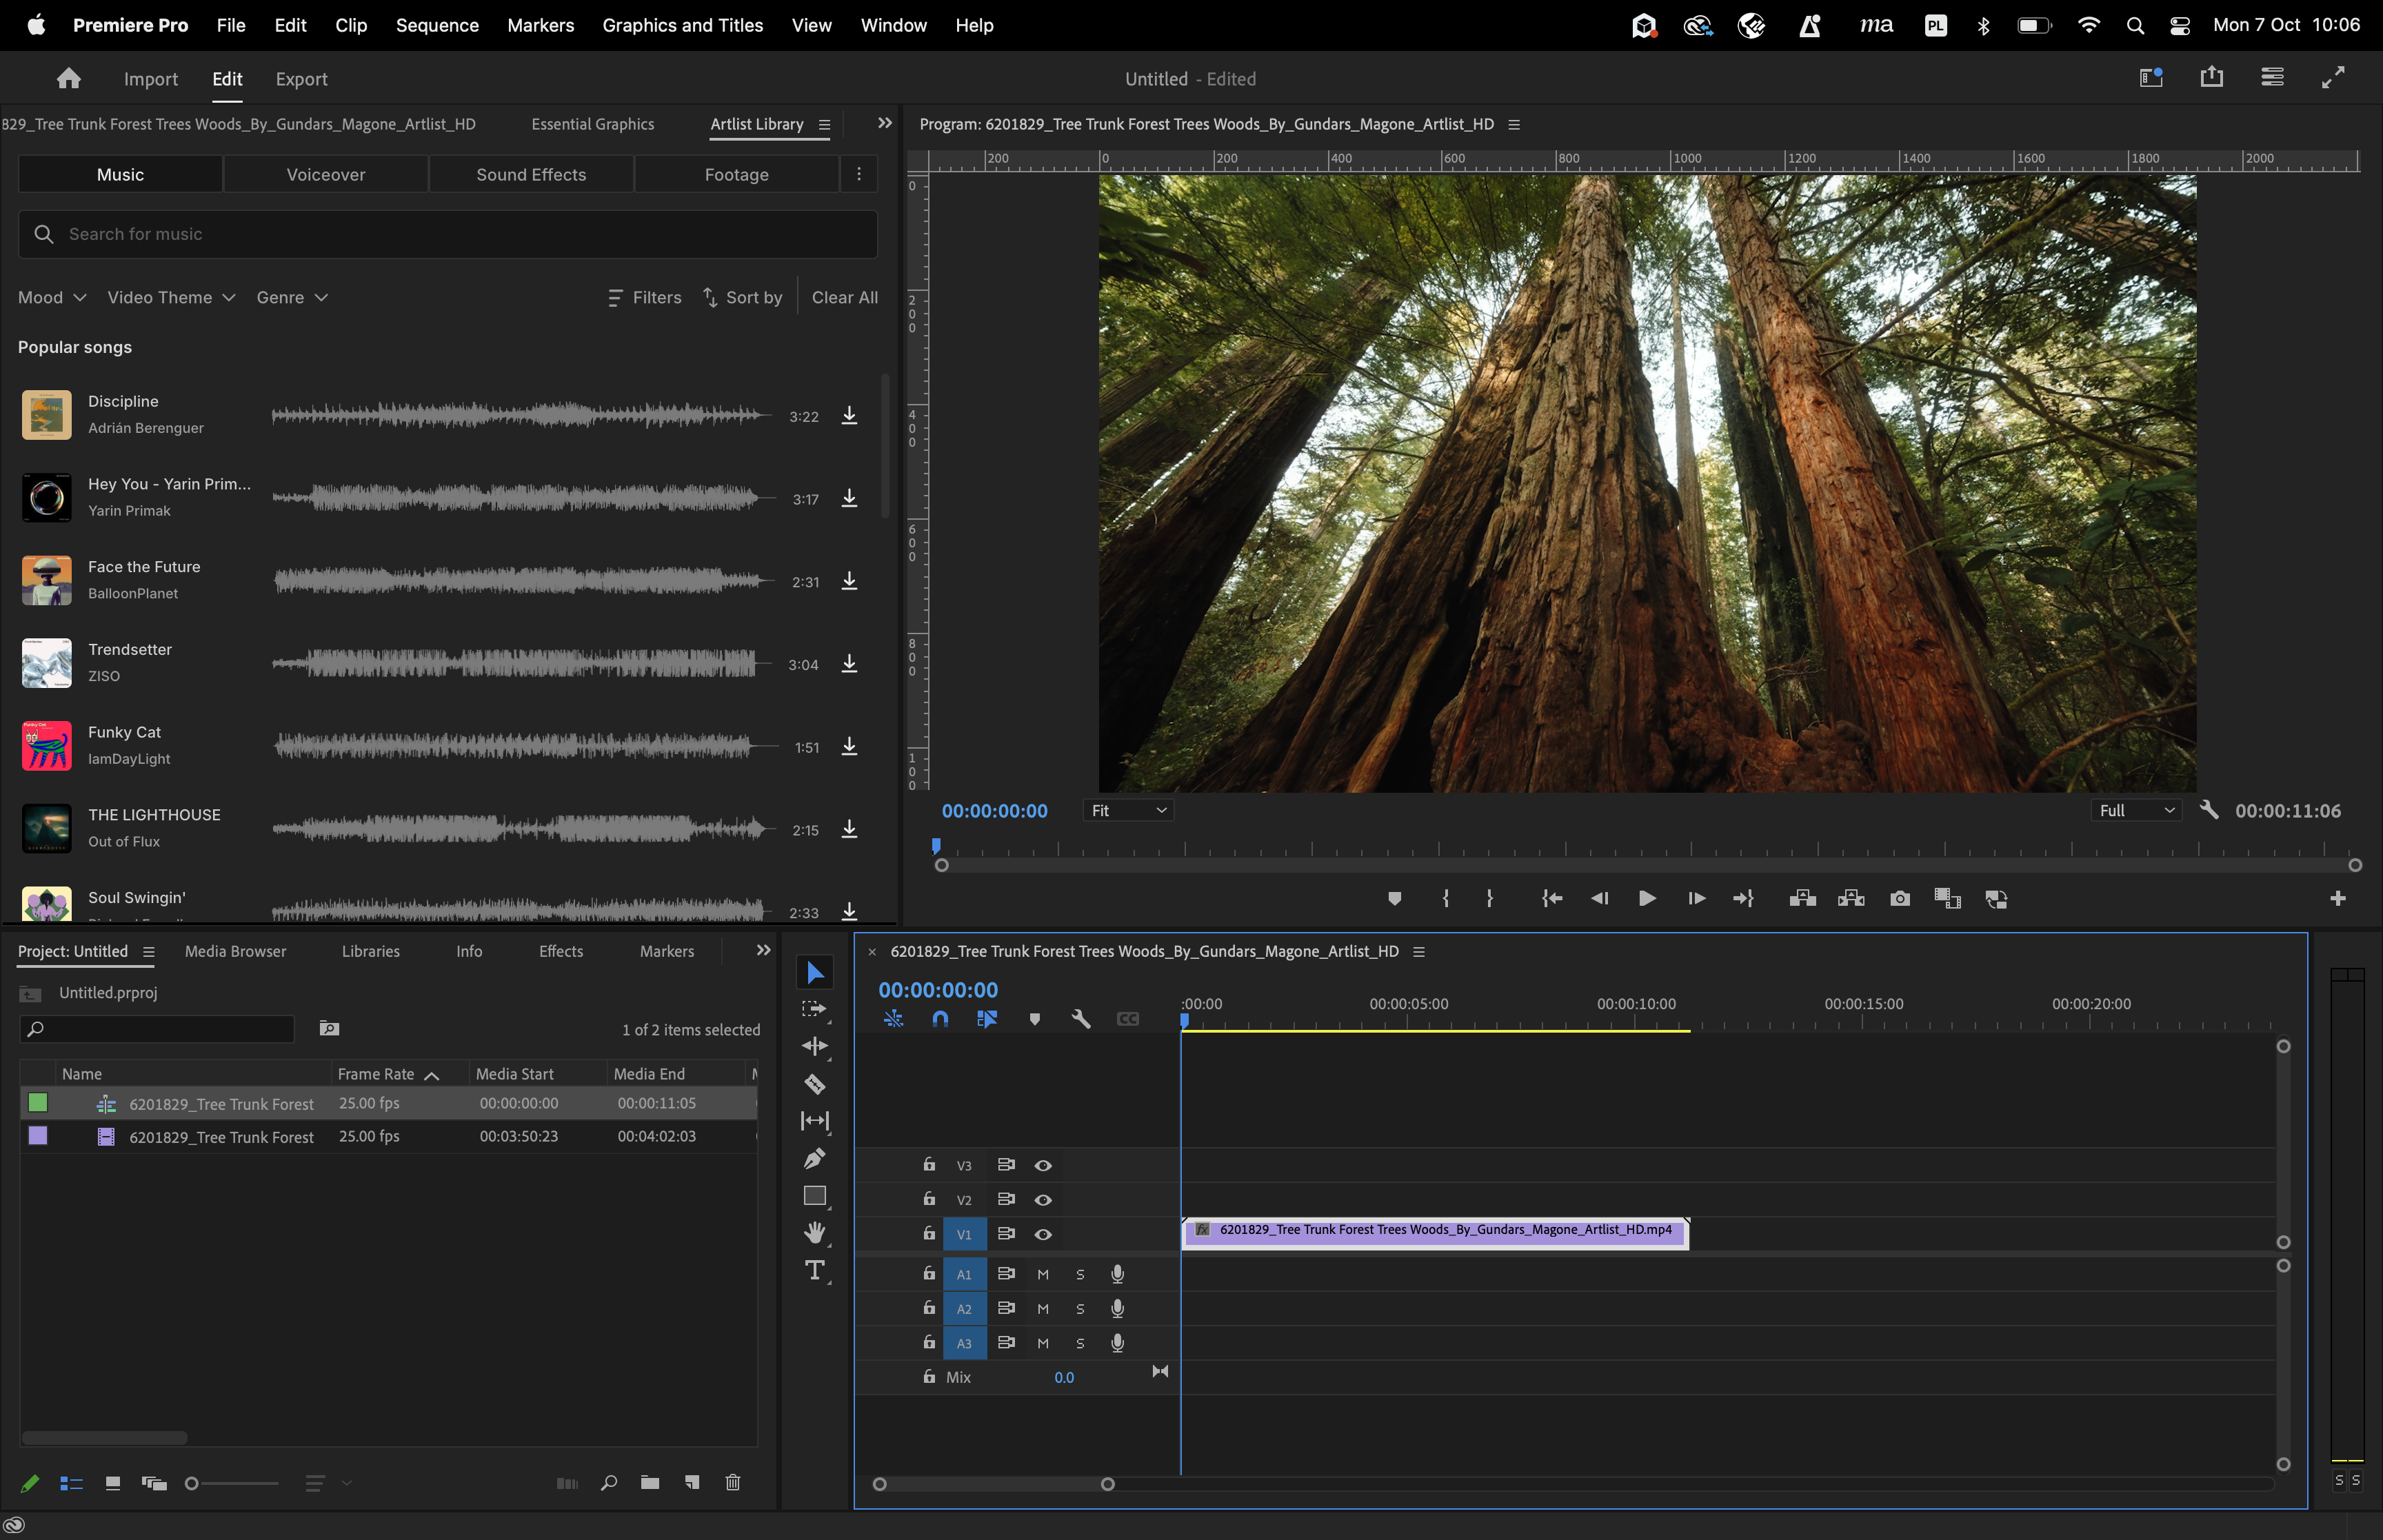Select the Rectangle tool
This screenshot has height=1540, width=2383.
pyautogui.click(x=815, y=1196)
